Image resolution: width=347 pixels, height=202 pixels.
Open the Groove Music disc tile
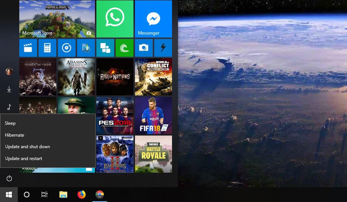click(x=67, y=48)
